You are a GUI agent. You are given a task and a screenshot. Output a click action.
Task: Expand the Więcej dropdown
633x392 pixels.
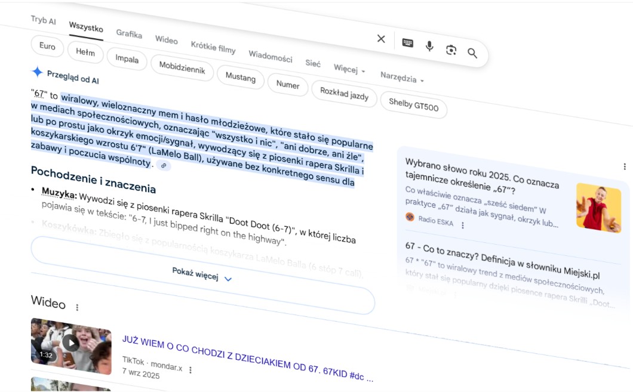click(x=349, y=69)
